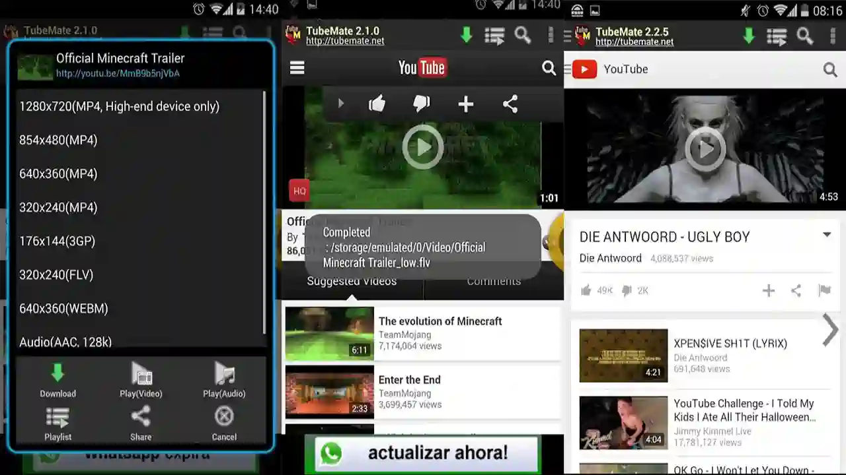The height and width of the screenshot is (475, 846).
Task: Expand UGLY BOY video description arrow
Action: [x=826, y=235]
